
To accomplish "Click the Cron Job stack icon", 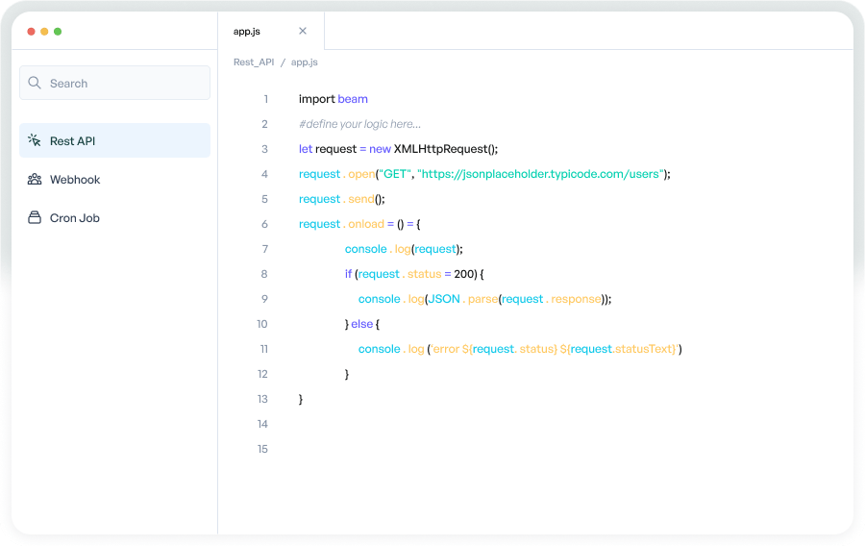I will pyautogui.click(x=35, y=218).
